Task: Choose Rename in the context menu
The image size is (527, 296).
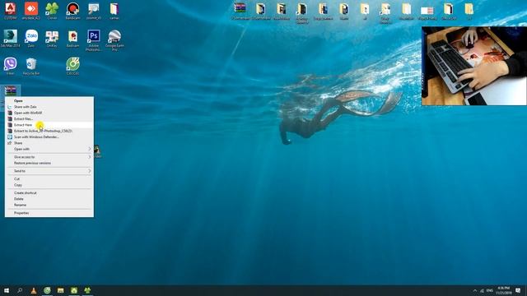Action: pyautogui.click(x=49, y=205)
